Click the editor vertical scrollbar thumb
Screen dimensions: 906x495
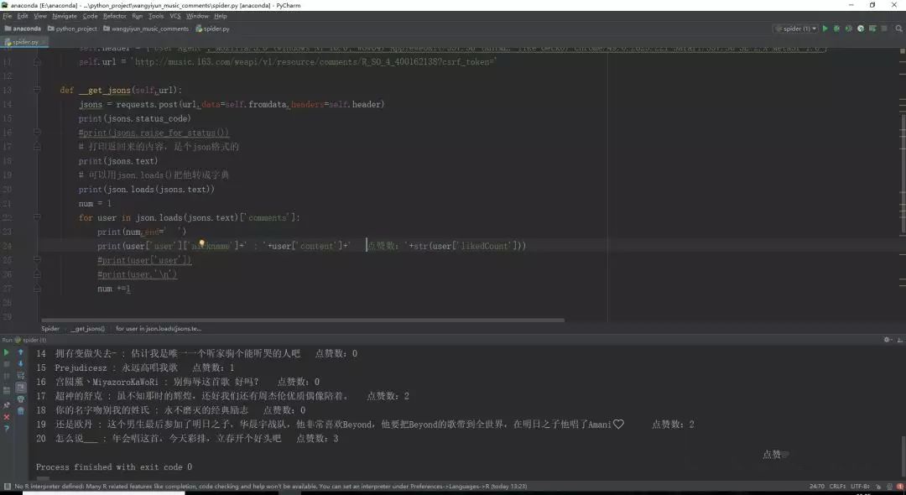pos(903,174)
